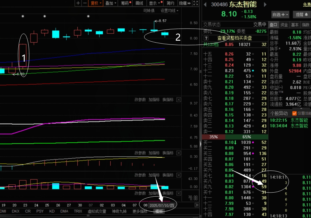The width and height of the screenshot is (311, 218).
Task: Click 改参数 in the panel with 9.37 scale
Action: click(x=140, y=100)
